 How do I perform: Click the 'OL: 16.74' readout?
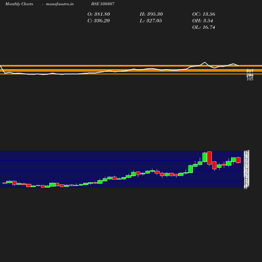pos(203,27)
